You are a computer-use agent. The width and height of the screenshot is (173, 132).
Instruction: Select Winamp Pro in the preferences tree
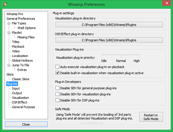(x=15, y=14)
